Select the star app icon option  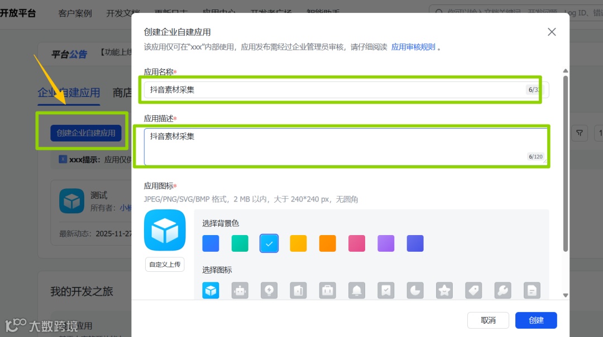tap(444, 290)
